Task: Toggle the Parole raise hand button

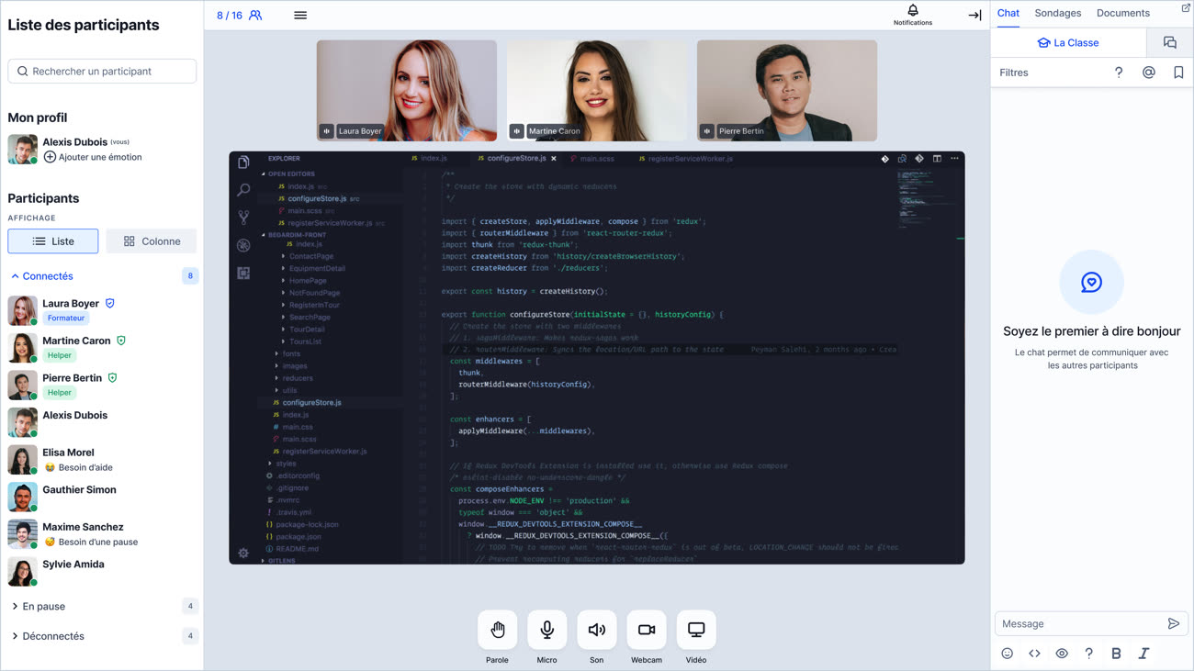Action: click(x=497, y=630)
